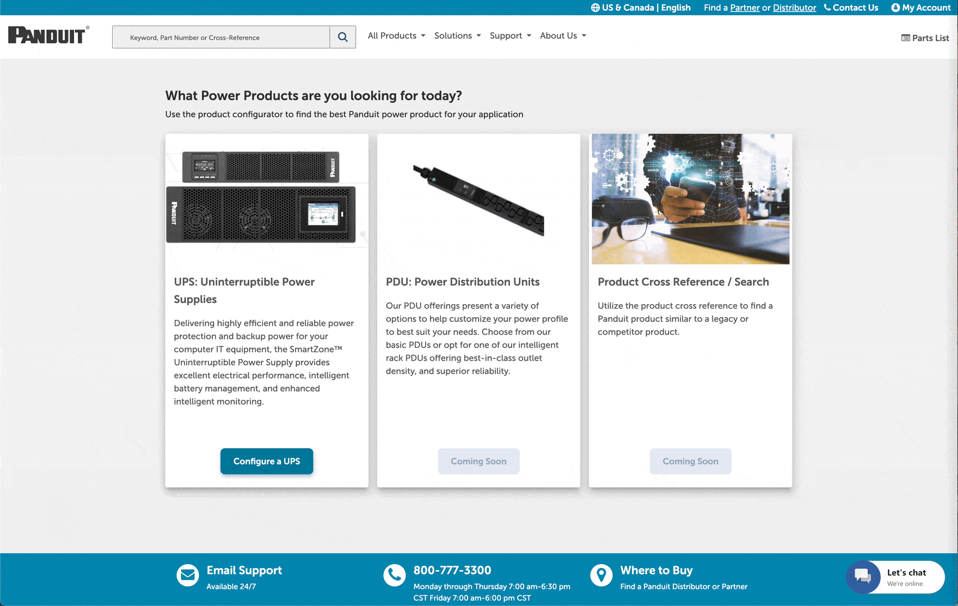Click the Panduit logo
This screenshot has height=606, width=958.
(x=48, y=35)
